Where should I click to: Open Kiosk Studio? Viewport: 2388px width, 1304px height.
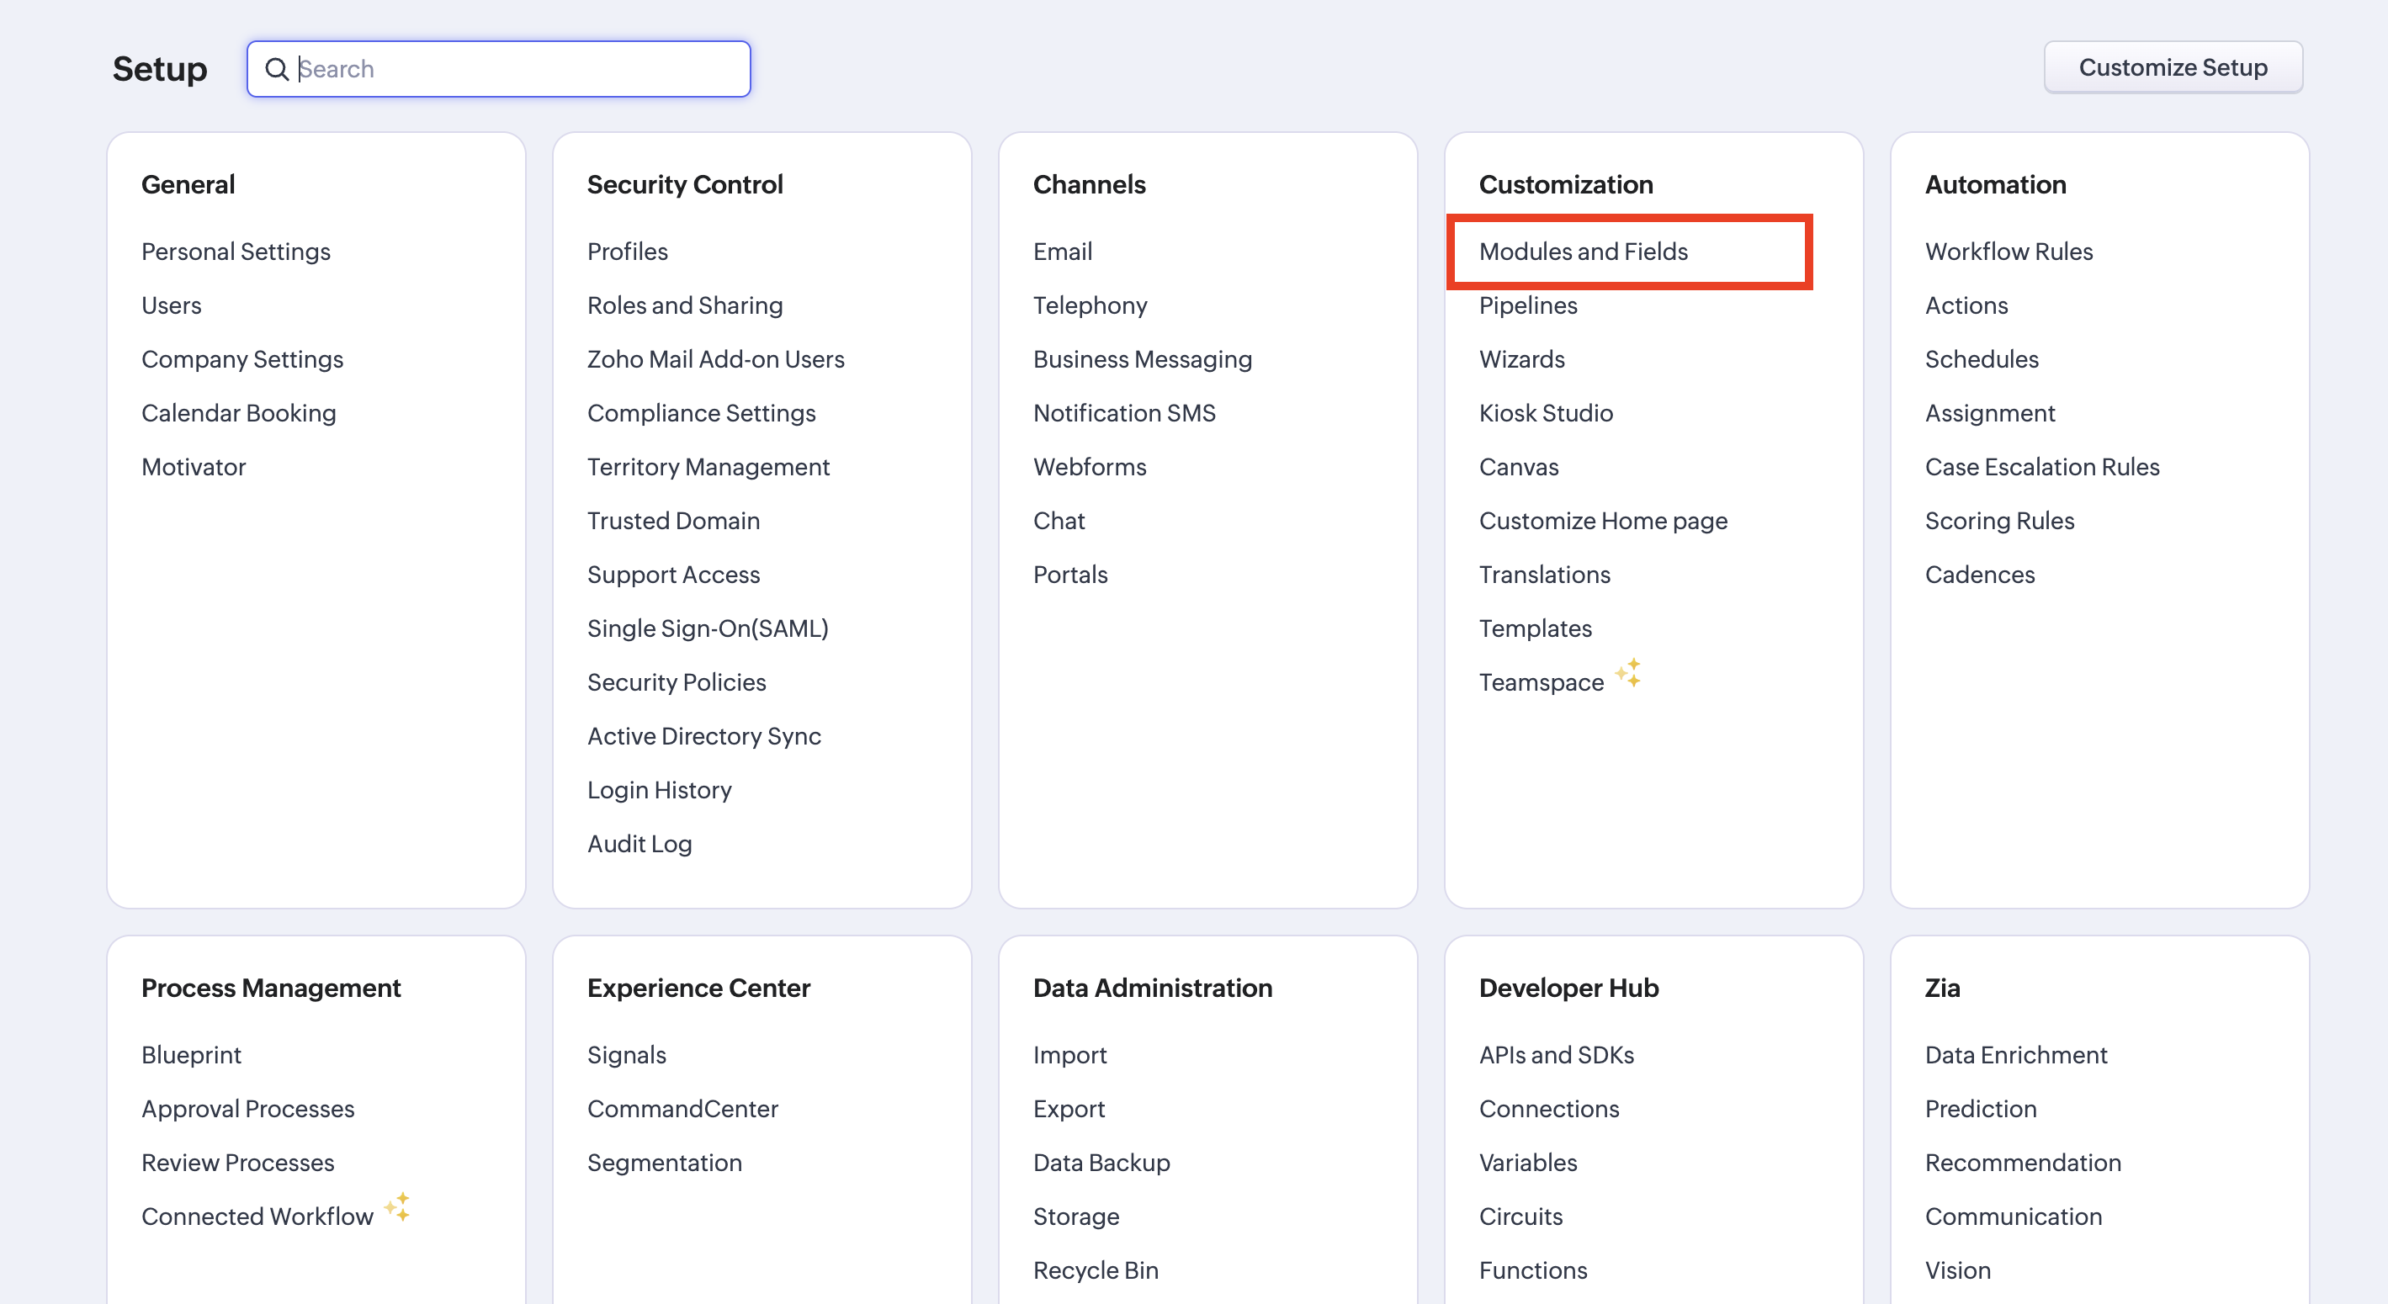point(1546,412)
